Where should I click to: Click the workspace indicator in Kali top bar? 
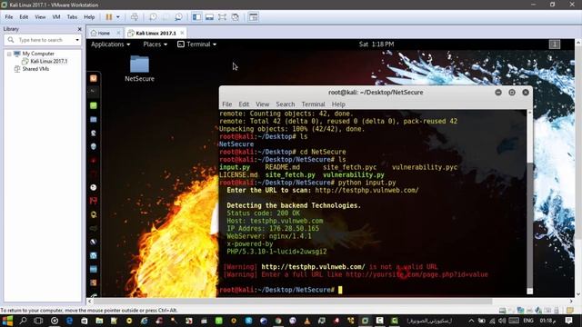555,45
